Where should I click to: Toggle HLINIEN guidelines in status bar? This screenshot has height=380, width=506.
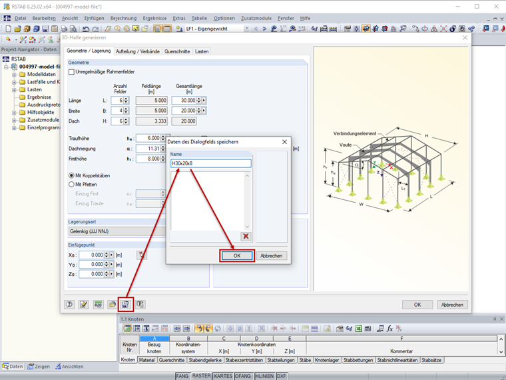click(x=264, y=376)
